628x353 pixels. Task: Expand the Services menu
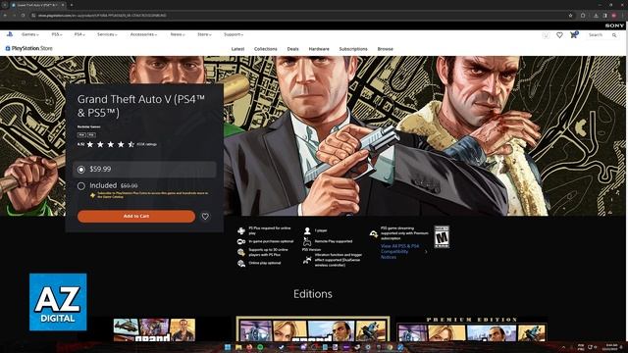(107, 35)
